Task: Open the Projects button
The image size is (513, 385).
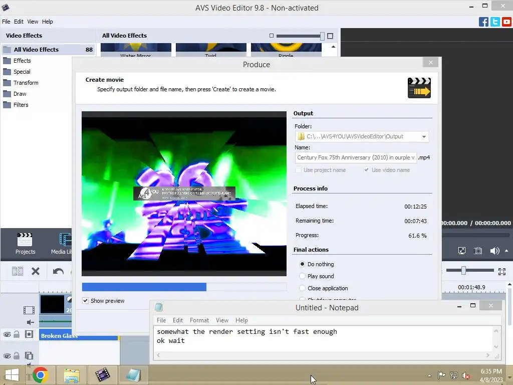Action: 25,244
